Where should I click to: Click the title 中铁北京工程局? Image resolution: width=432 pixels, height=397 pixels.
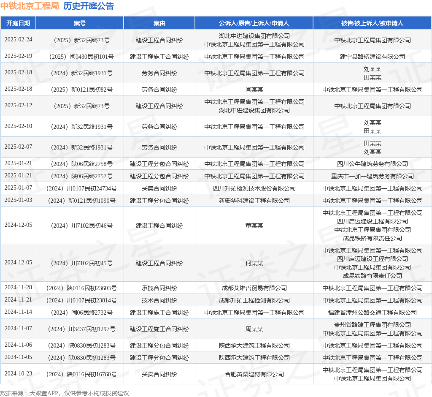[x=30, y=6]
